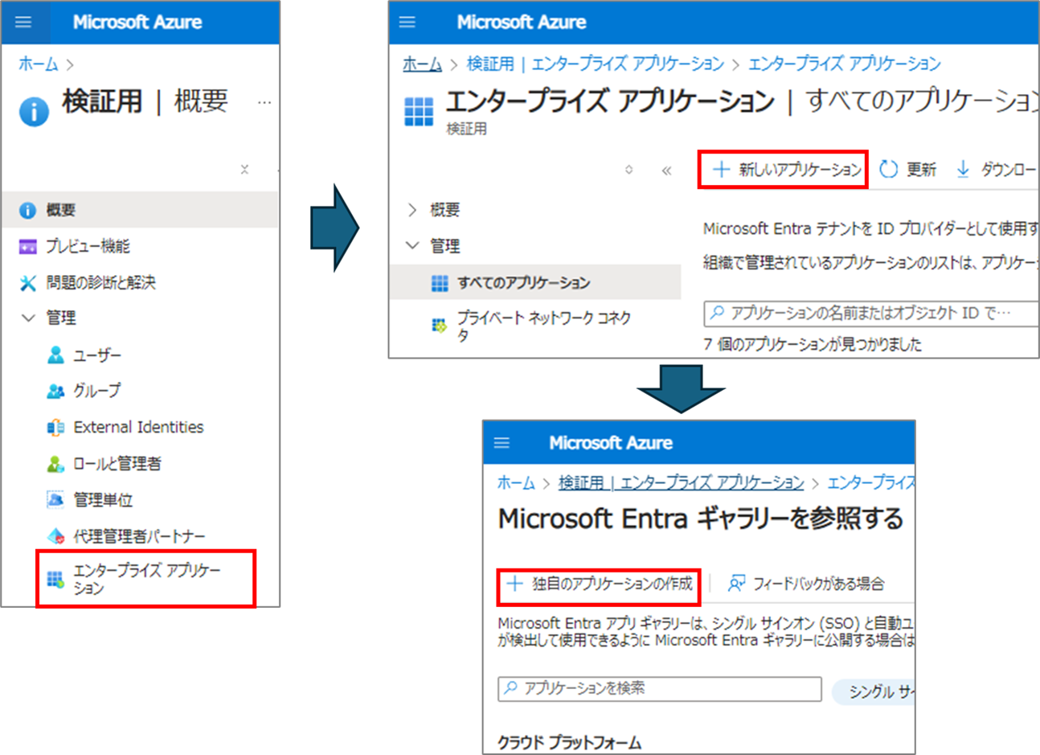The image size is (1040, 755).
Task: Click the プライベート ネットワーク コネクタ icon
Action: pos(439,326)
